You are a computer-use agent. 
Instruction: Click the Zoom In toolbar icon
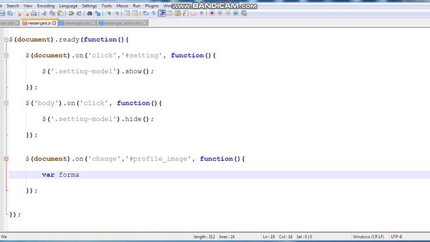tap(109, 13)
